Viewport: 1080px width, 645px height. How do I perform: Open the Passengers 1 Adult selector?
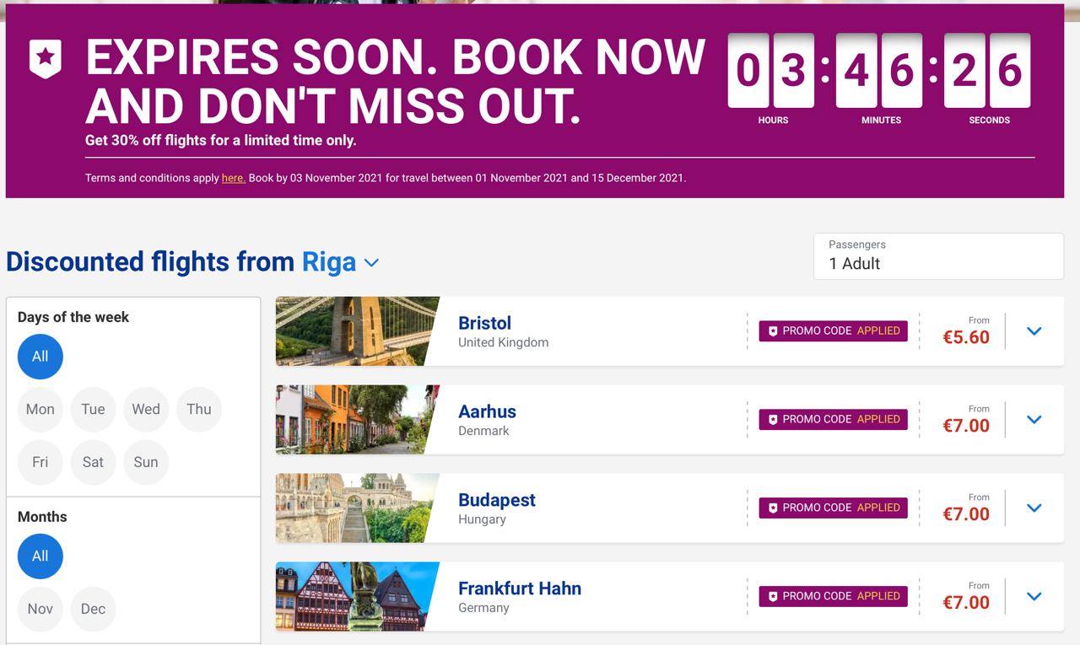pyautogui.click(x=938, y=256)
